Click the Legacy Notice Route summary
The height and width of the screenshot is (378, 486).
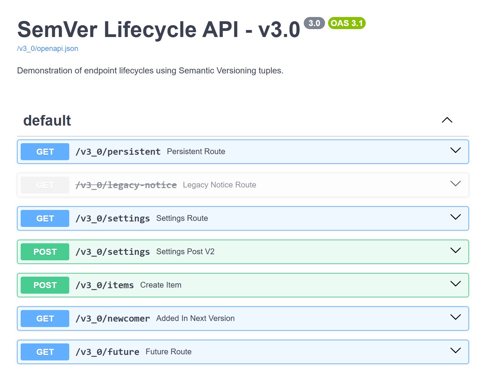219,185
